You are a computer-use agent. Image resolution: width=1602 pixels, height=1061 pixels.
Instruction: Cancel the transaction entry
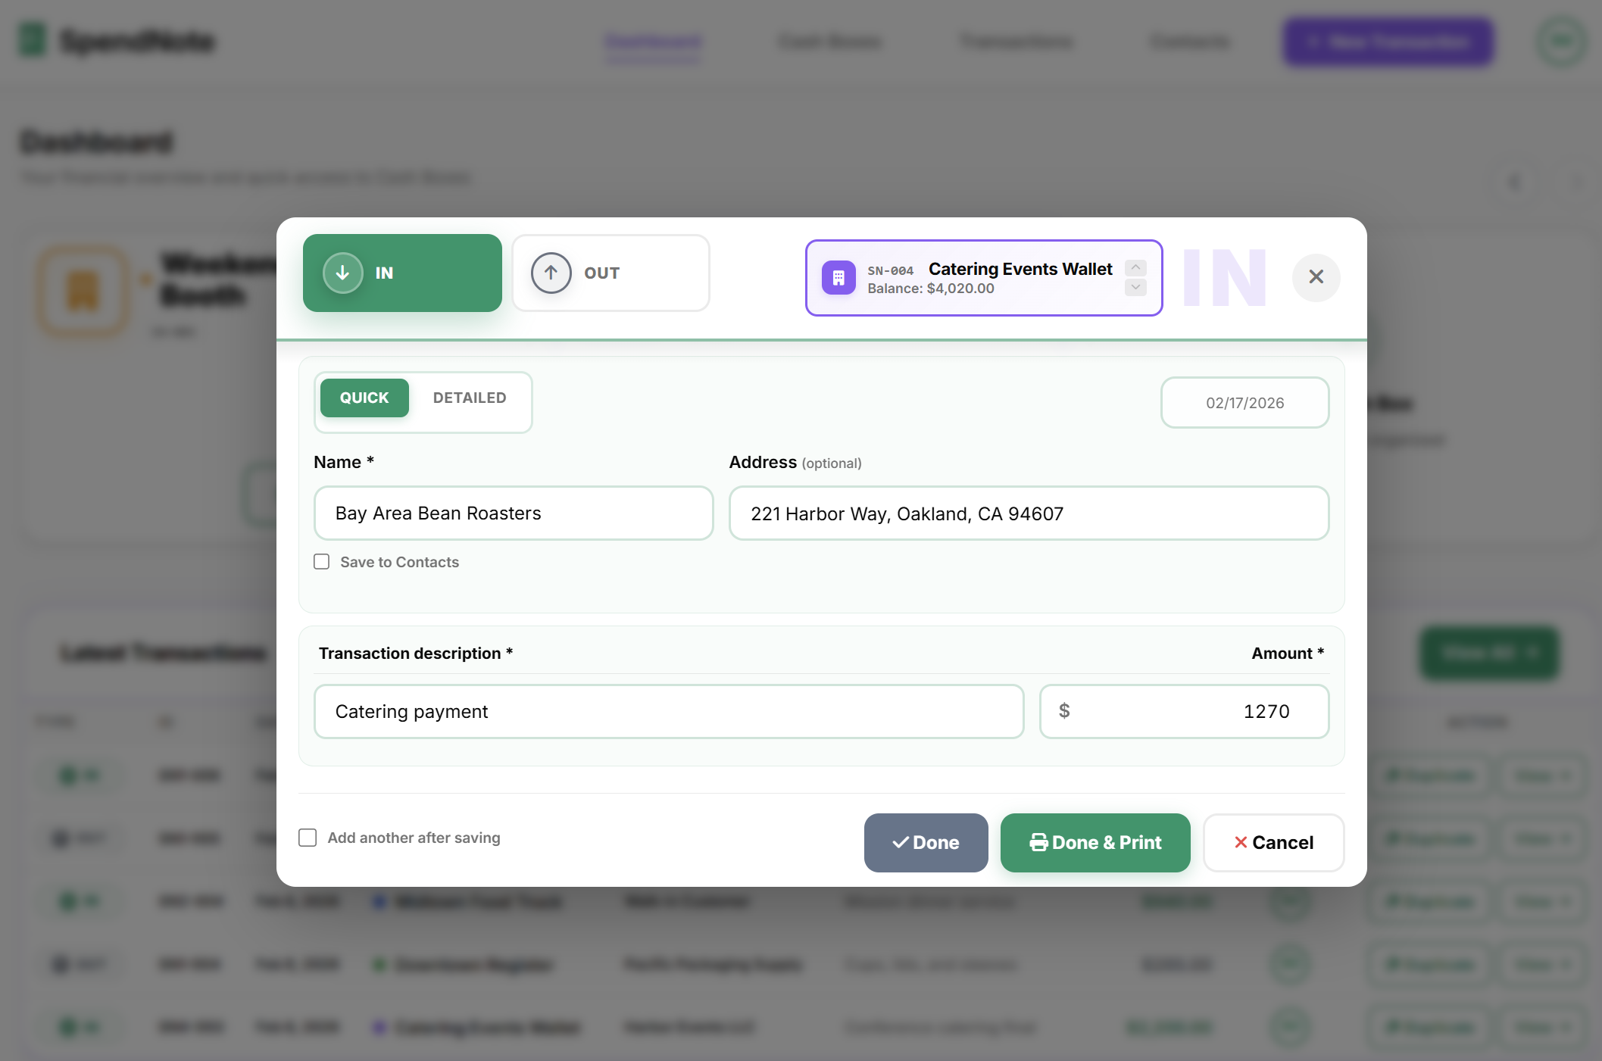coord(1273,842)
